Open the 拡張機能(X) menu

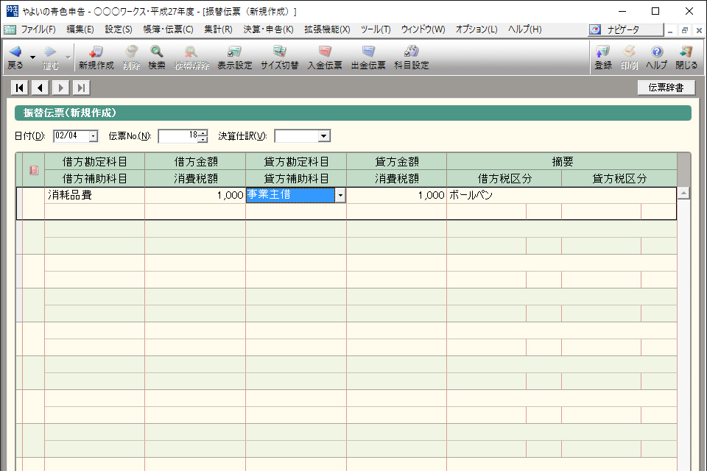click(x=327, y=29)
